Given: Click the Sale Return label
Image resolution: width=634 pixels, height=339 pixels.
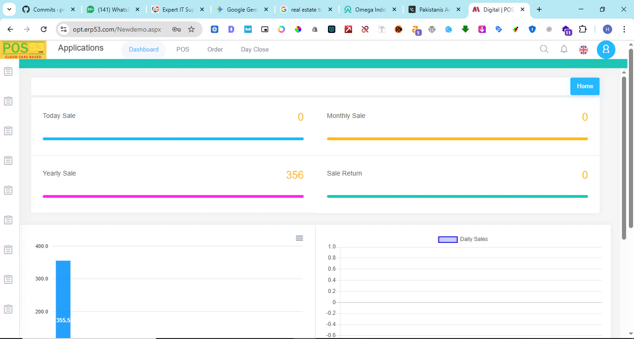Looking at the screenshot, I should (x=344, y=173).
